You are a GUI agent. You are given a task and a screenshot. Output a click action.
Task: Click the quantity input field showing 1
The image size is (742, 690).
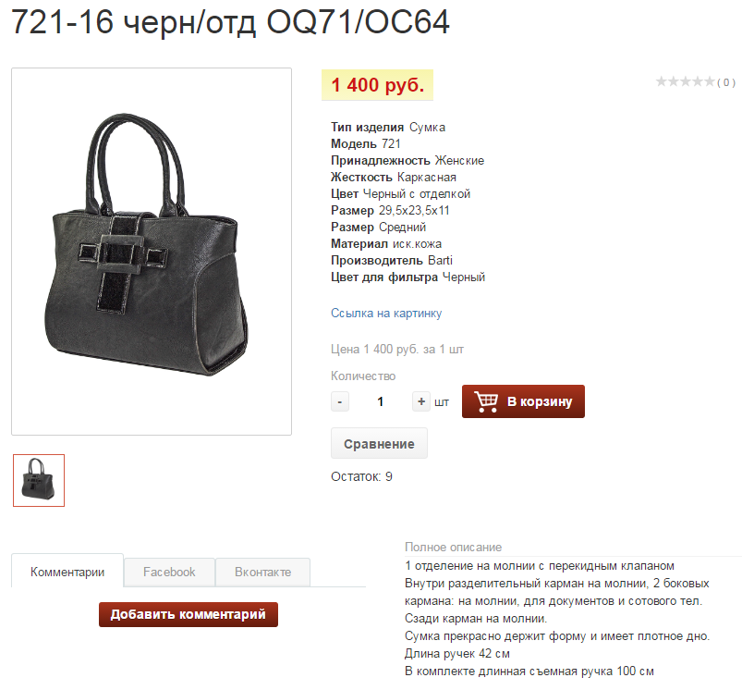tap(380, 401)
